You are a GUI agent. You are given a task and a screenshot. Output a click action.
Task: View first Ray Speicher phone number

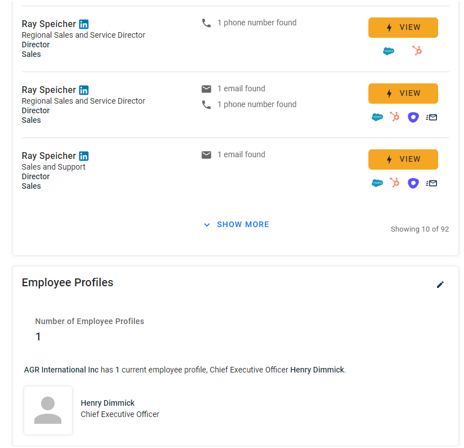coord(403,28)
